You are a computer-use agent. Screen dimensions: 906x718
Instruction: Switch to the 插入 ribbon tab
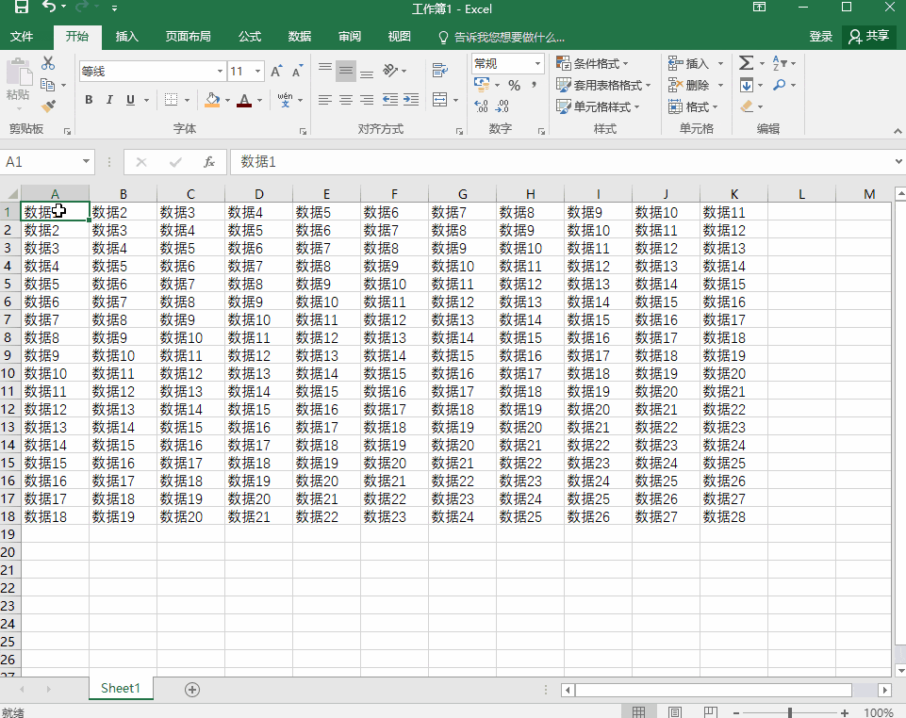[x=126, y=37]
